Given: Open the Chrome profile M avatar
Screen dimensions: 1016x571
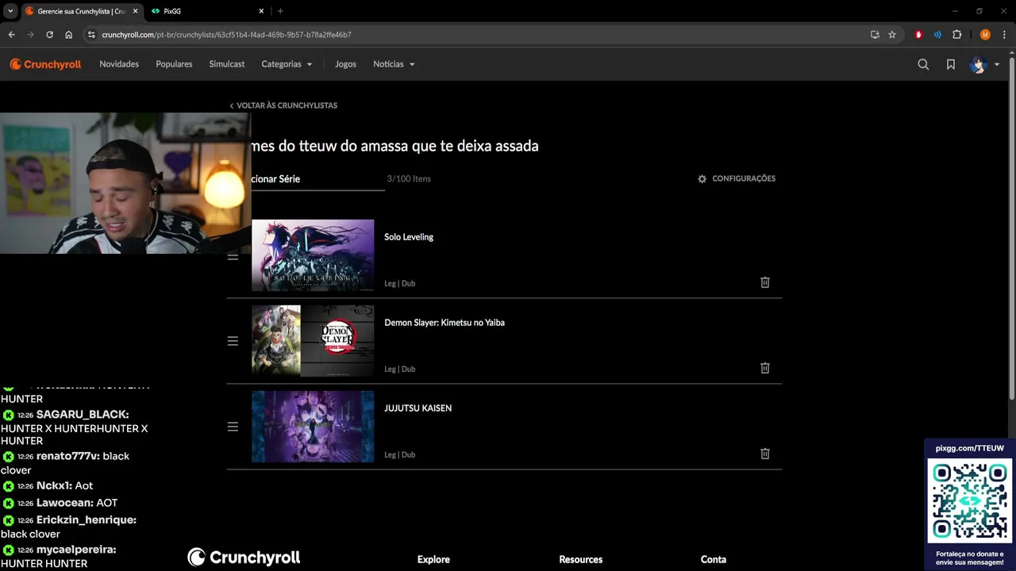Looking at the screenshot, I should pyautogui.click(x=985, y=35).
